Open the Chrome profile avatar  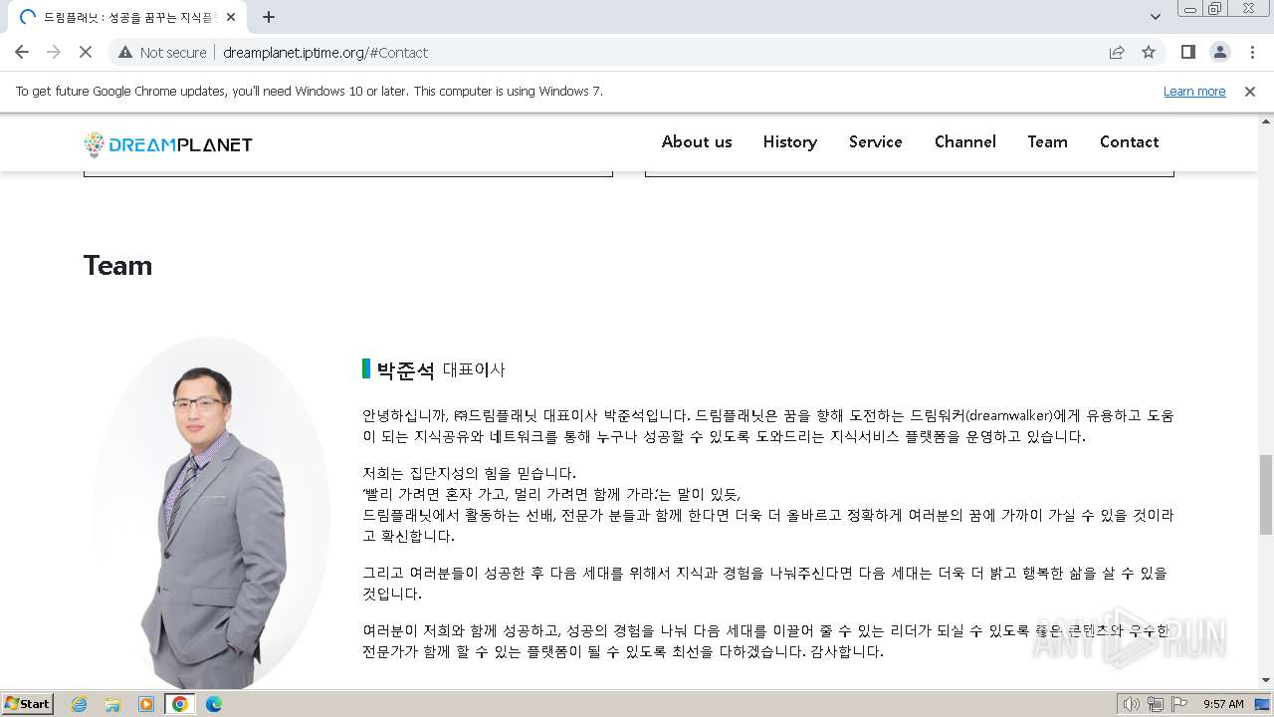pyautogui.click(x=1220, y=52)
